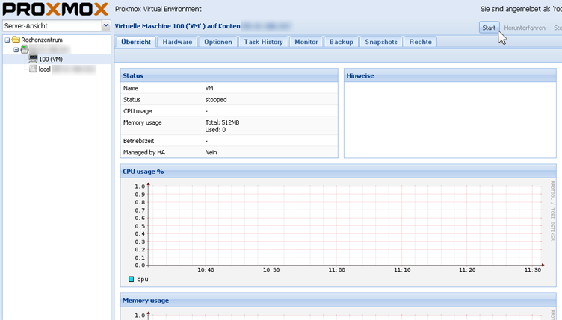Click the VM 100 monitor icon
This screenshot has width=562, height=320.
coord(33,59)
